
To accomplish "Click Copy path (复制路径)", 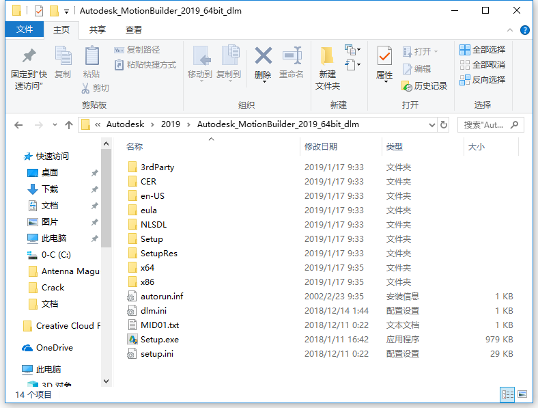I will 137,50.
